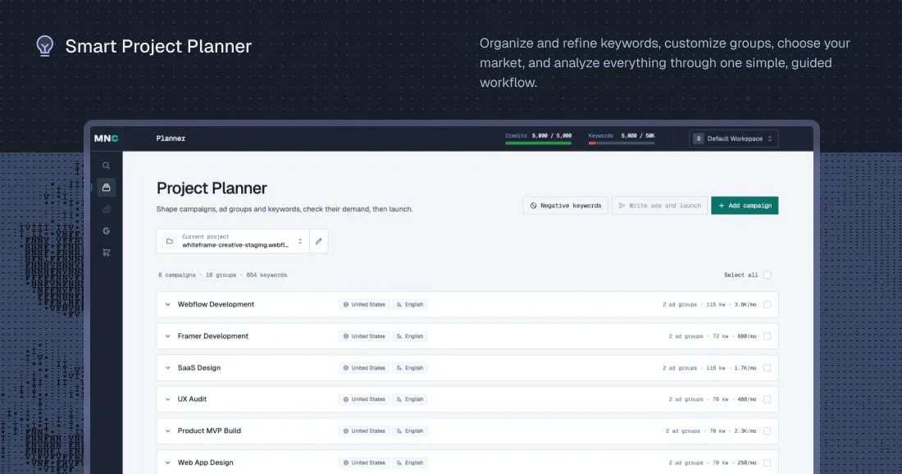Click English tag on SaaS Design
This screenshot has width=902, height=474.
point(409,367)
